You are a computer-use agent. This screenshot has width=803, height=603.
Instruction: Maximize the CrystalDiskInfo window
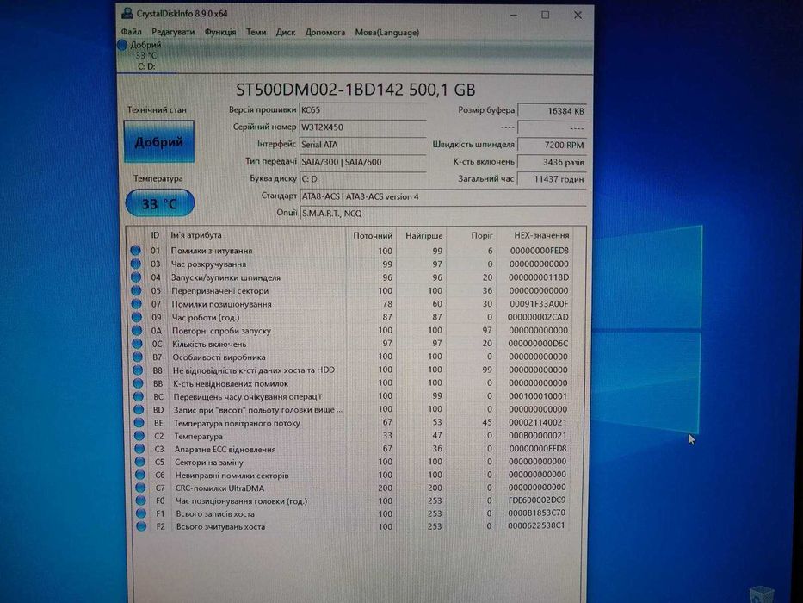click(x=546, y=15)
